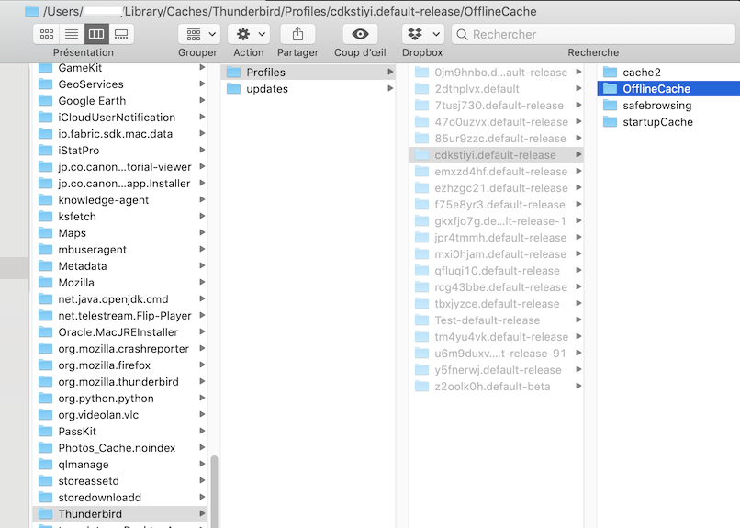Viewport: 740px width, 528px height.
Task: Select the safebrowsing folder
Action: click(668, 106)
